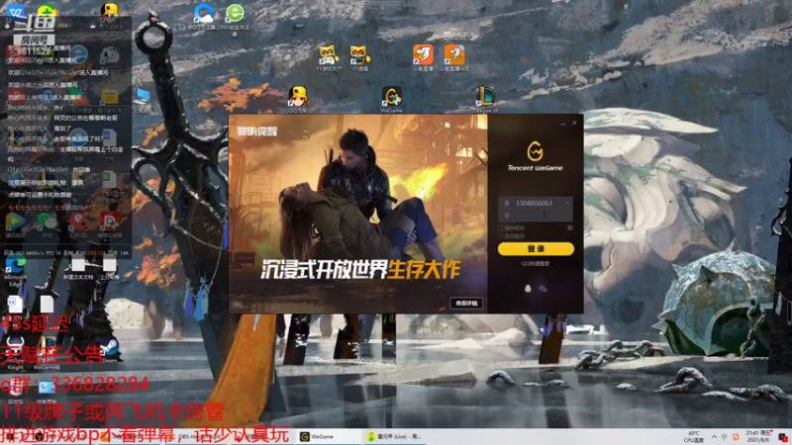The height and width of the screenshot is (445, 792).
Task: Open the QR code login icon
Action: pyautogui.click(x=570, y=228)
